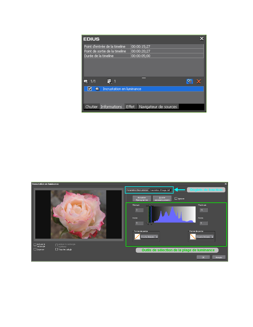This screenshot has height=327, width=253.
Task: Click the left linear curve shape preview
Action: click(137, 236)
